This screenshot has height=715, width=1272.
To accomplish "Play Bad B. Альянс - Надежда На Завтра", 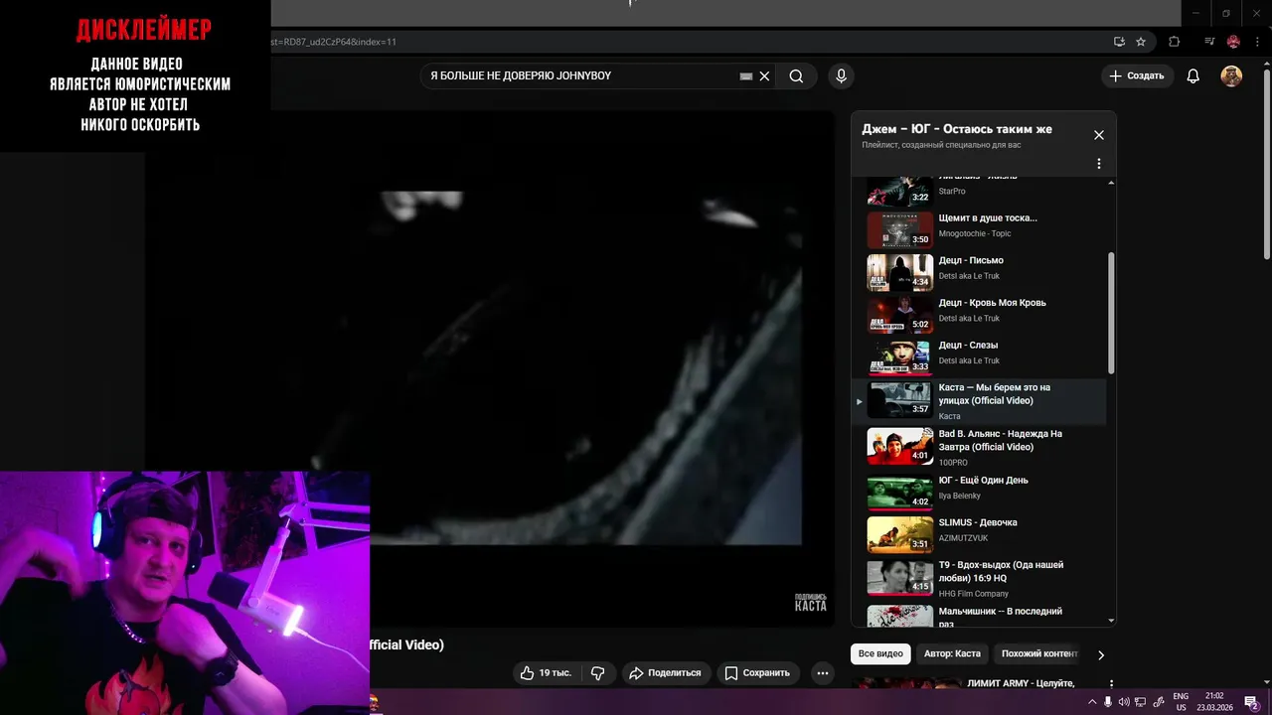I will [x=979, y=447].
